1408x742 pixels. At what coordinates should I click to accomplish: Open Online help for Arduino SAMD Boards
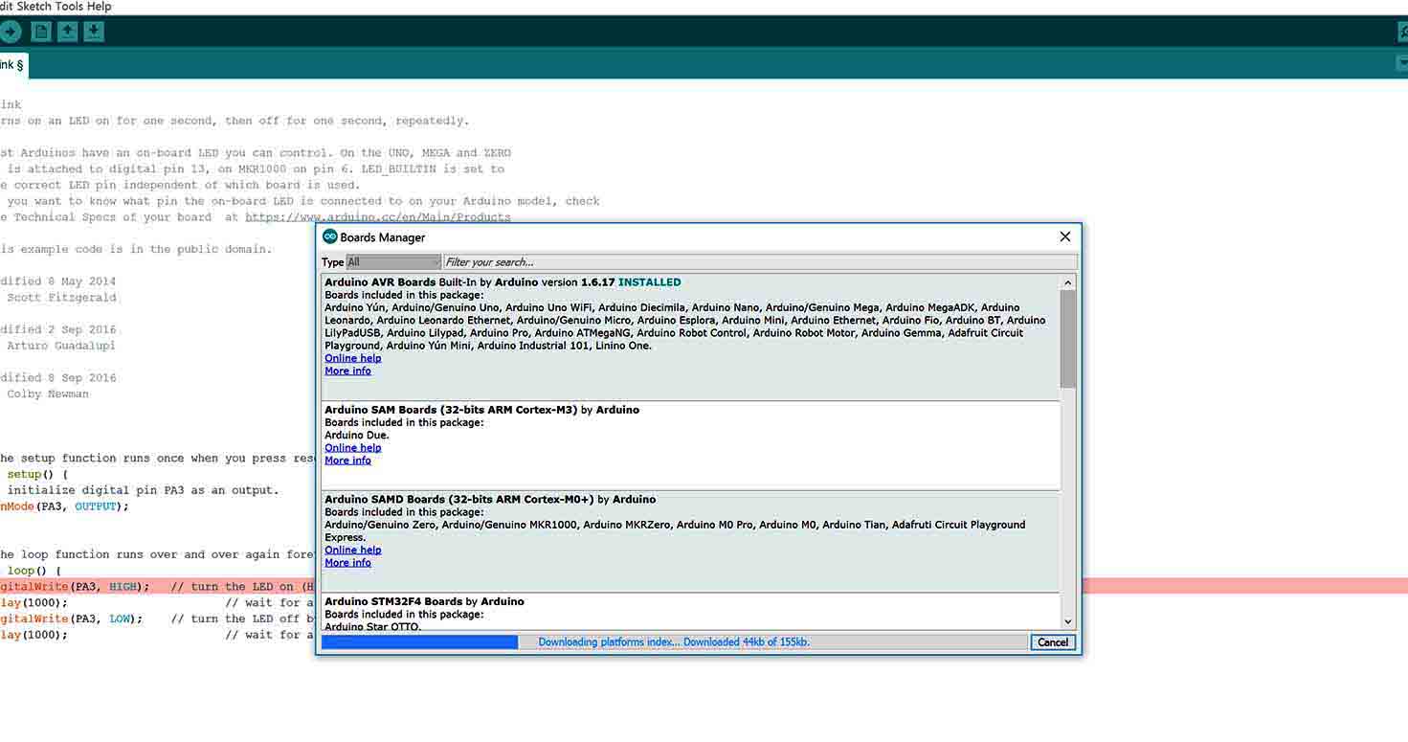coord(352,550)
